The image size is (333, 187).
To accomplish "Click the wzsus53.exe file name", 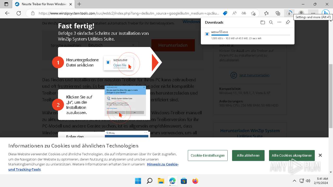I will pyautogui.click(x=219, y=32).
